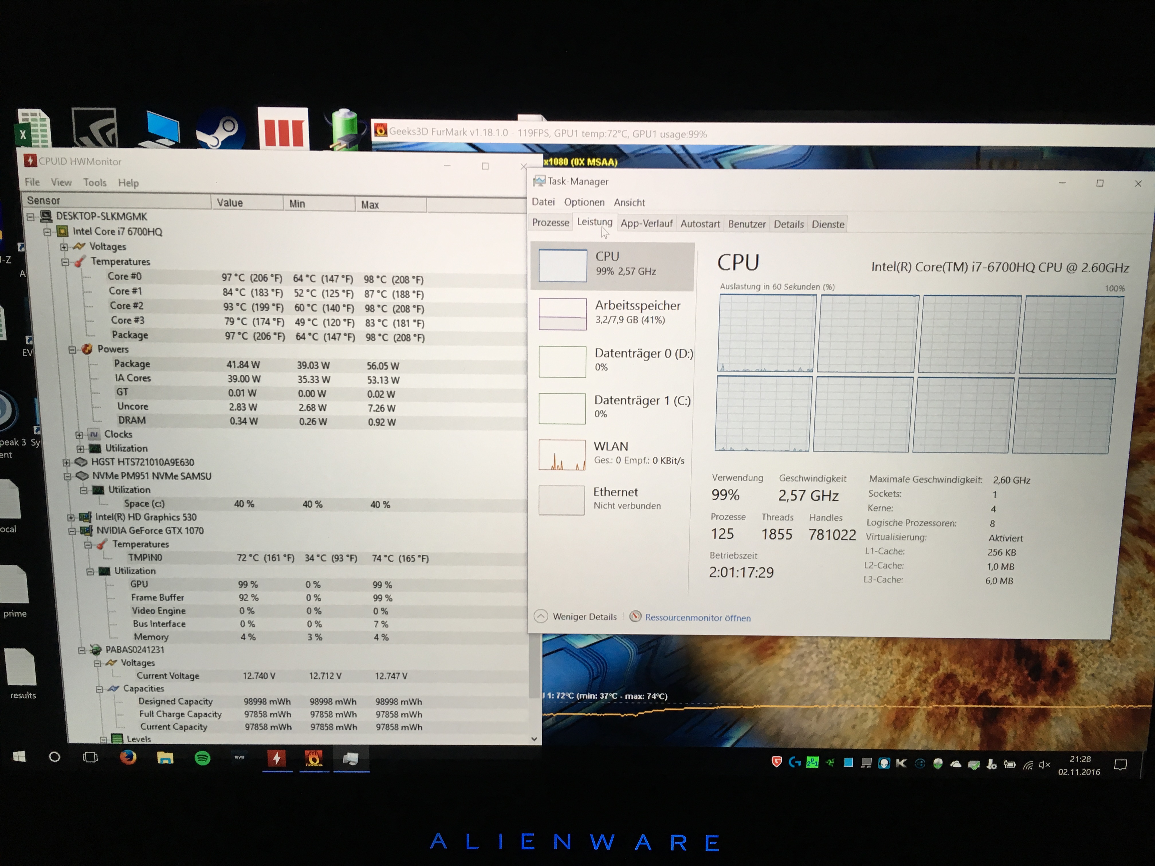Switch to the Benutzer tab
The width and height of the screenshot is (1155, 866).
click(x=747, y=224)
